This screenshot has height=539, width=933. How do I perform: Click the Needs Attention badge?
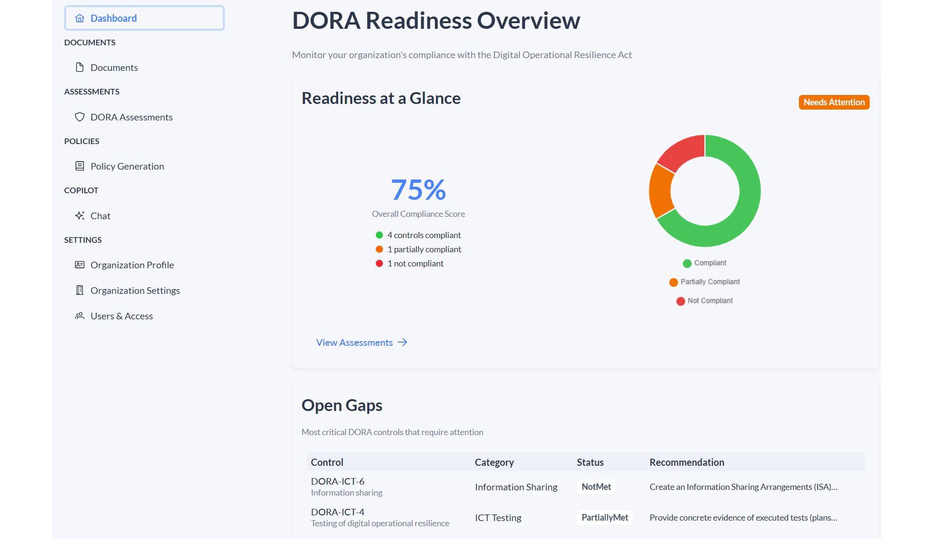[x=834, y=102]
